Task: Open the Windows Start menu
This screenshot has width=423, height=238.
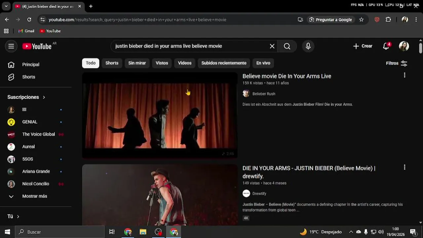Action: [8, 232]
